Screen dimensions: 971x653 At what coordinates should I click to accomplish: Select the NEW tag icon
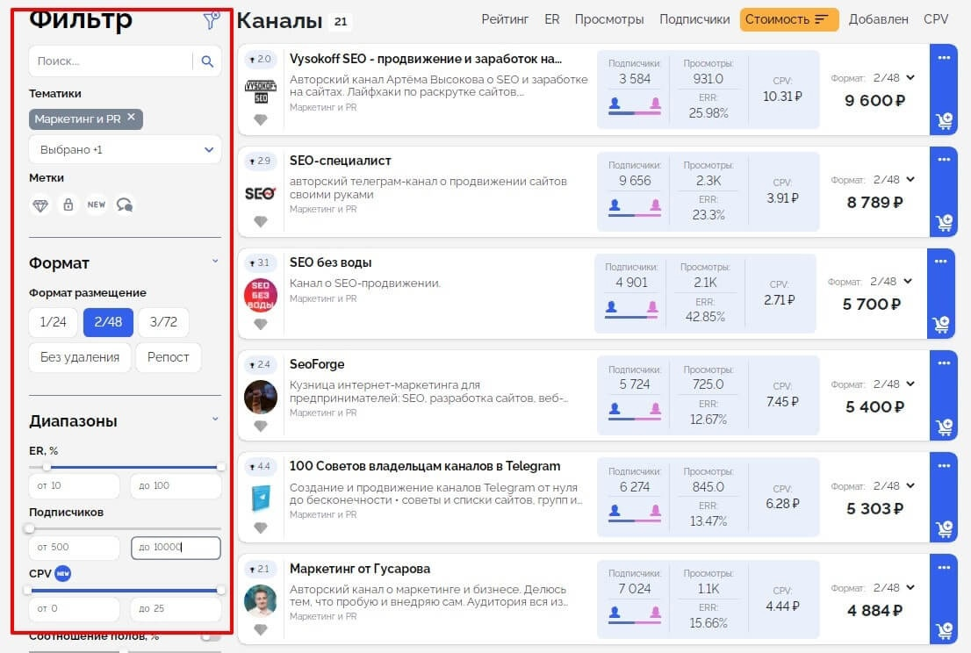[x=96, y=205]
